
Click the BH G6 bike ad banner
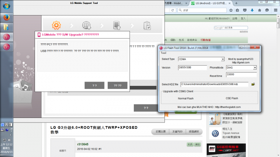(x=226, y=150)
